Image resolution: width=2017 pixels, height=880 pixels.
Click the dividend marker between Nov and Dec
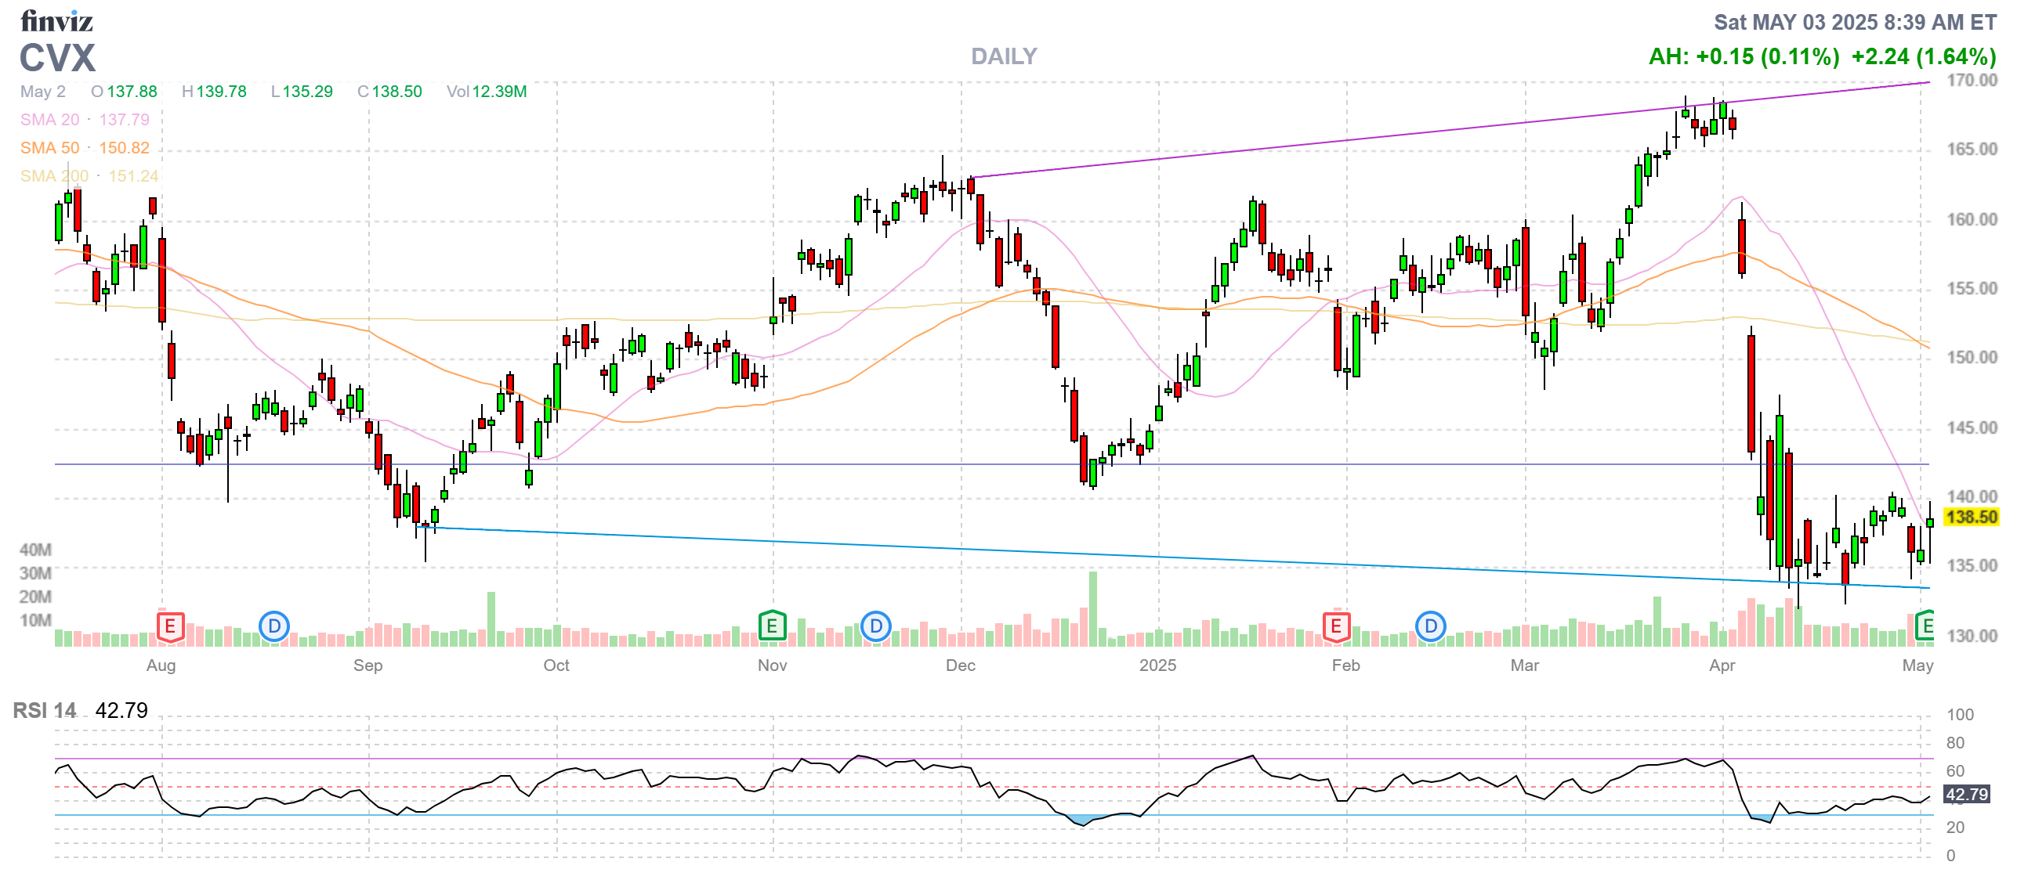pos(876,626)
